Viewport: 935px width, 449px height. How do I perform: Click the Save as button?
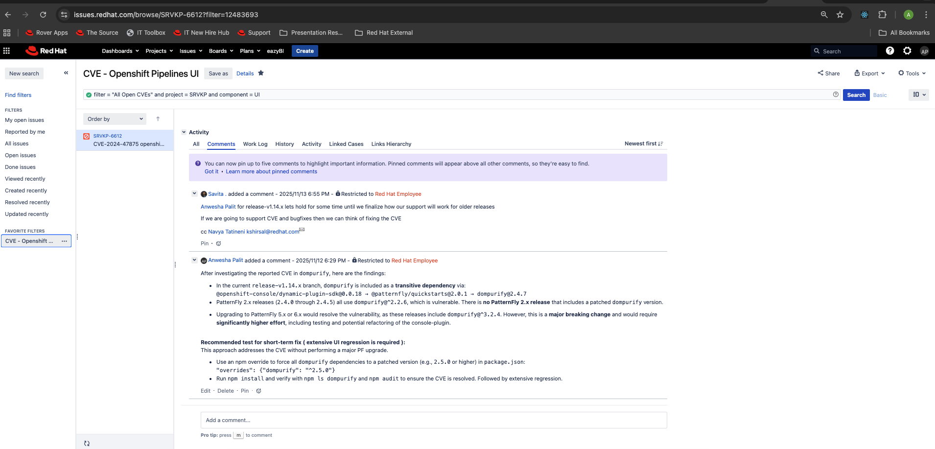pos(218,73)
